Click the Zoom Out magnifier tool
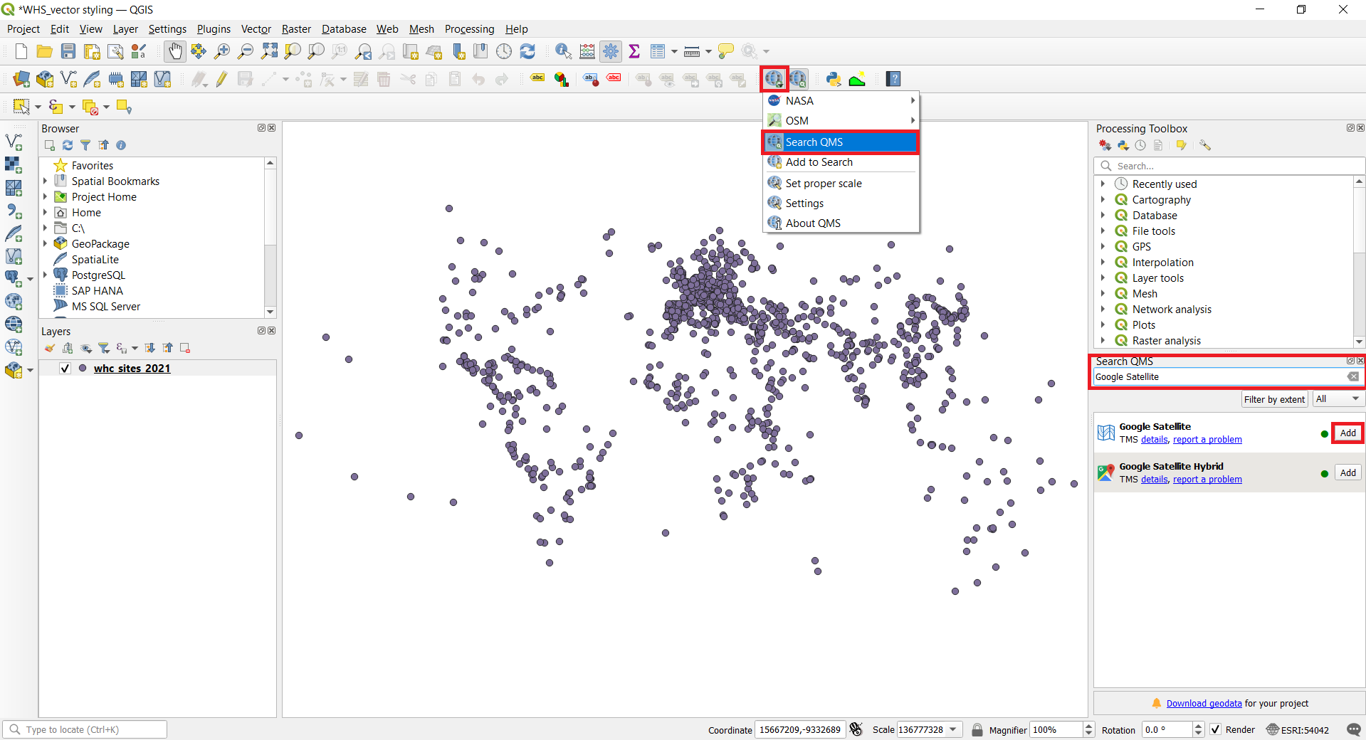The height and width of the screenshot is (740, 1366). click(246, 51)
